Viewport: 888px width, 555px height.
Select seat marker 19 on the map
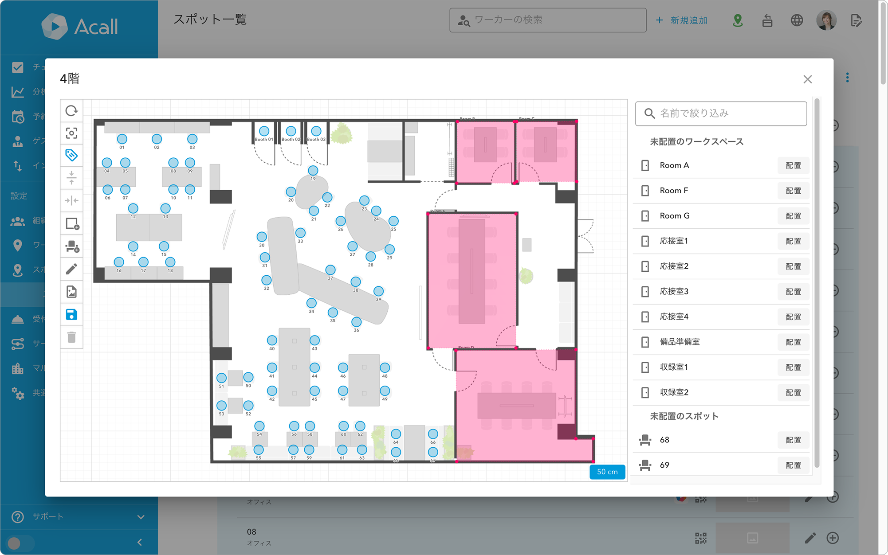tap(313, 171)
